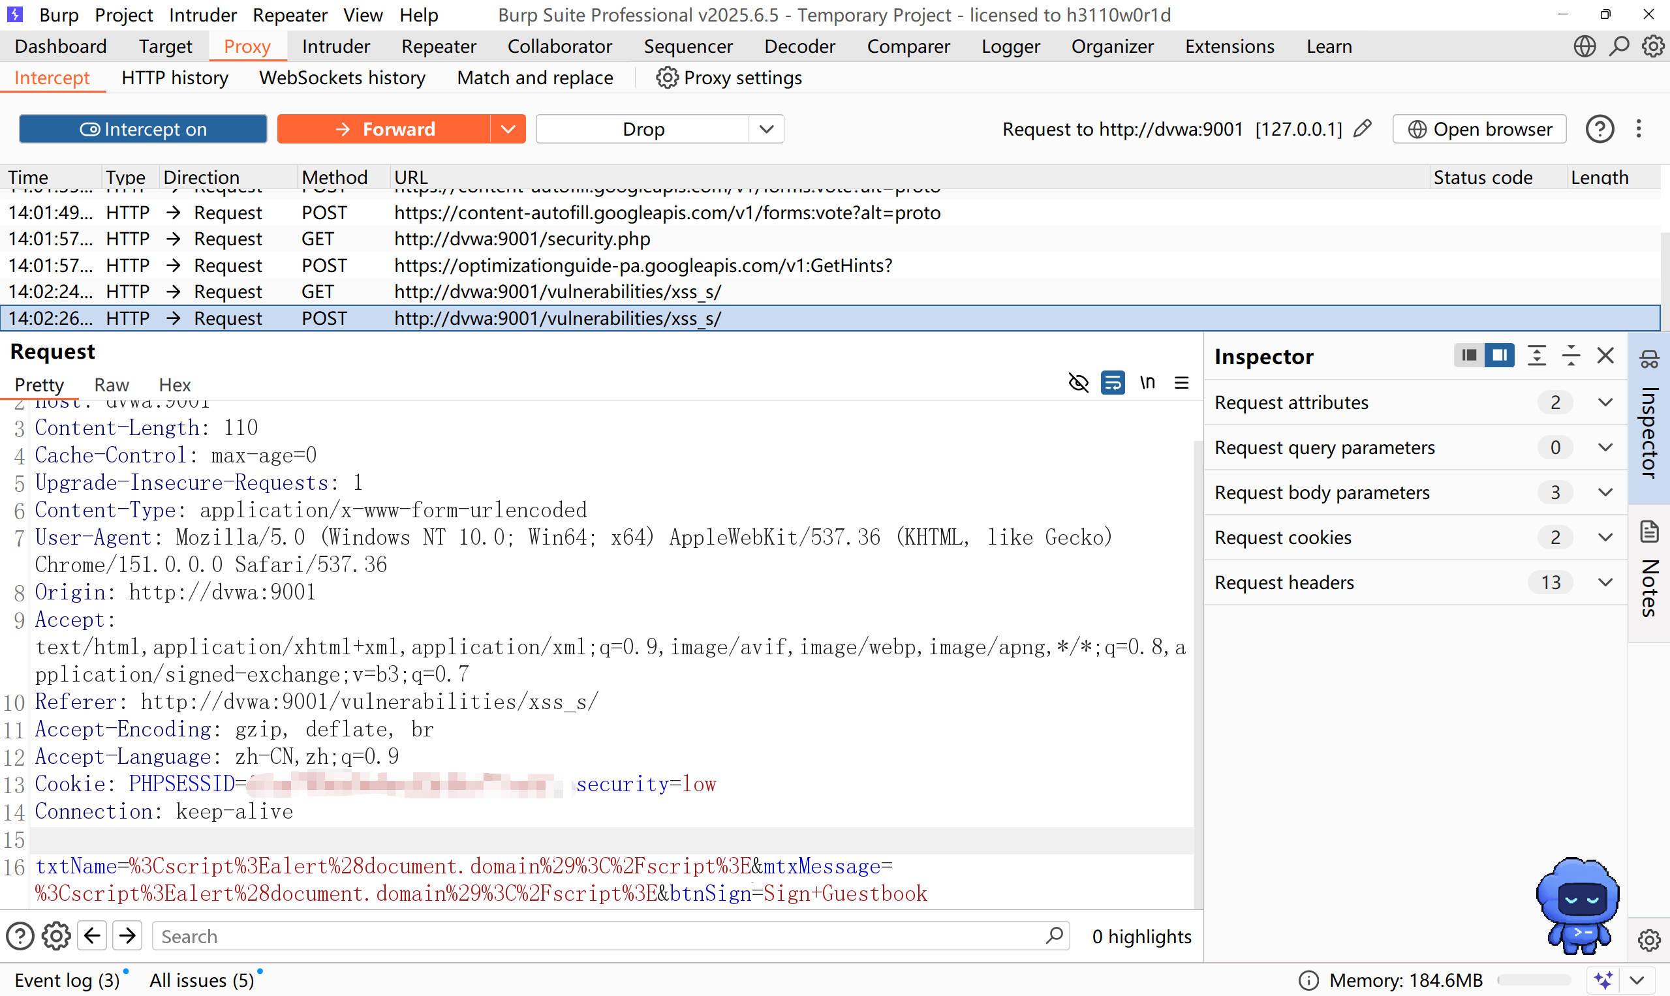Expand Request query parameters section

point(1605,447)
